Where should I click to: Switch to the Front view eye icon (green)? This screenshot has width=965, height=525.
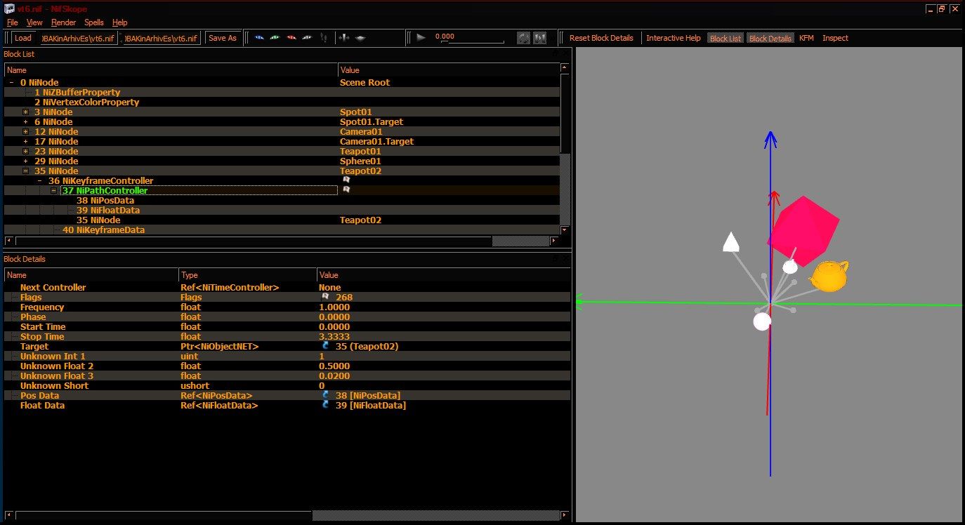275,38
